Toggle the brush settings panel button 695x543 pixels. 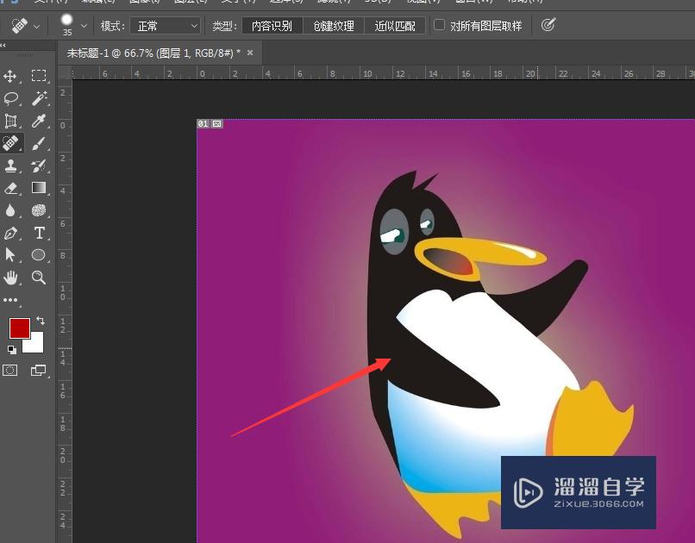click(548, 25)
